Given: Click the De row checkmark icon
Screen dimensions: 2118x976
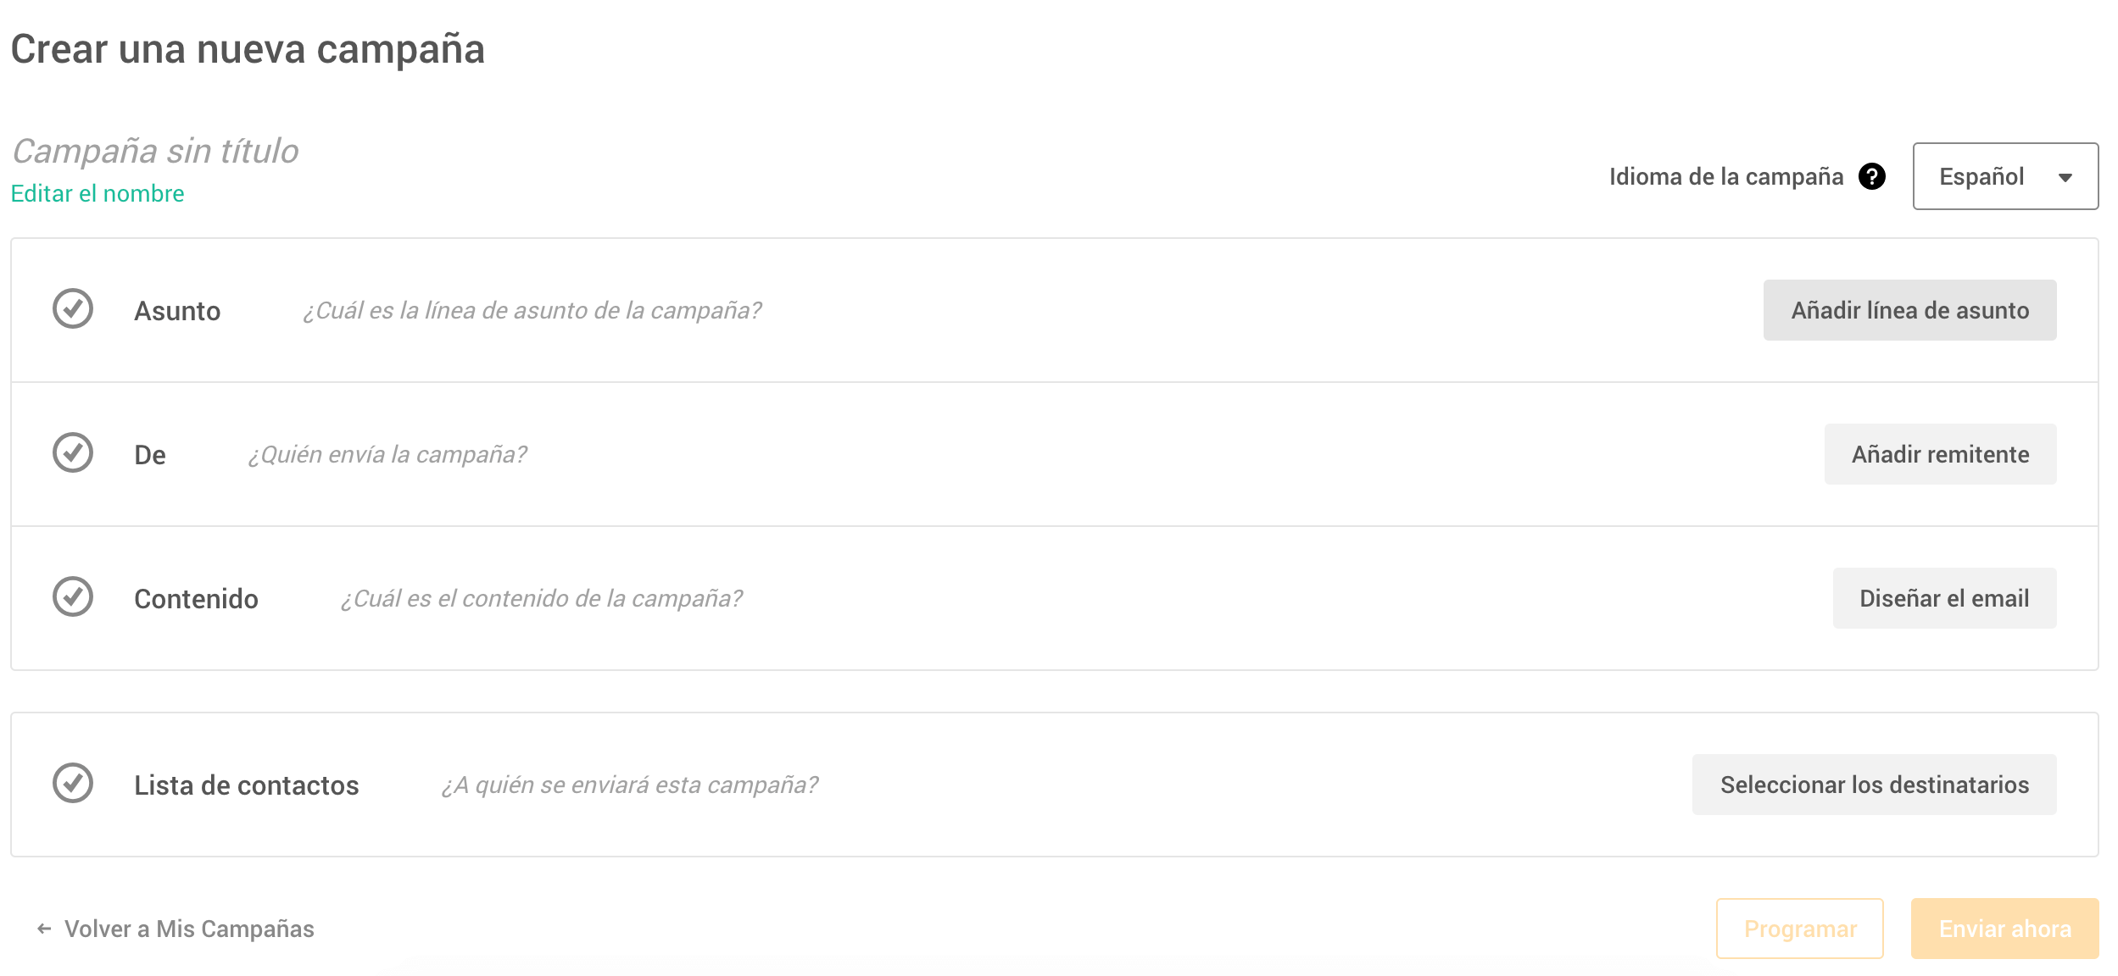Looking at the screenshot, I should pos(73,453).
